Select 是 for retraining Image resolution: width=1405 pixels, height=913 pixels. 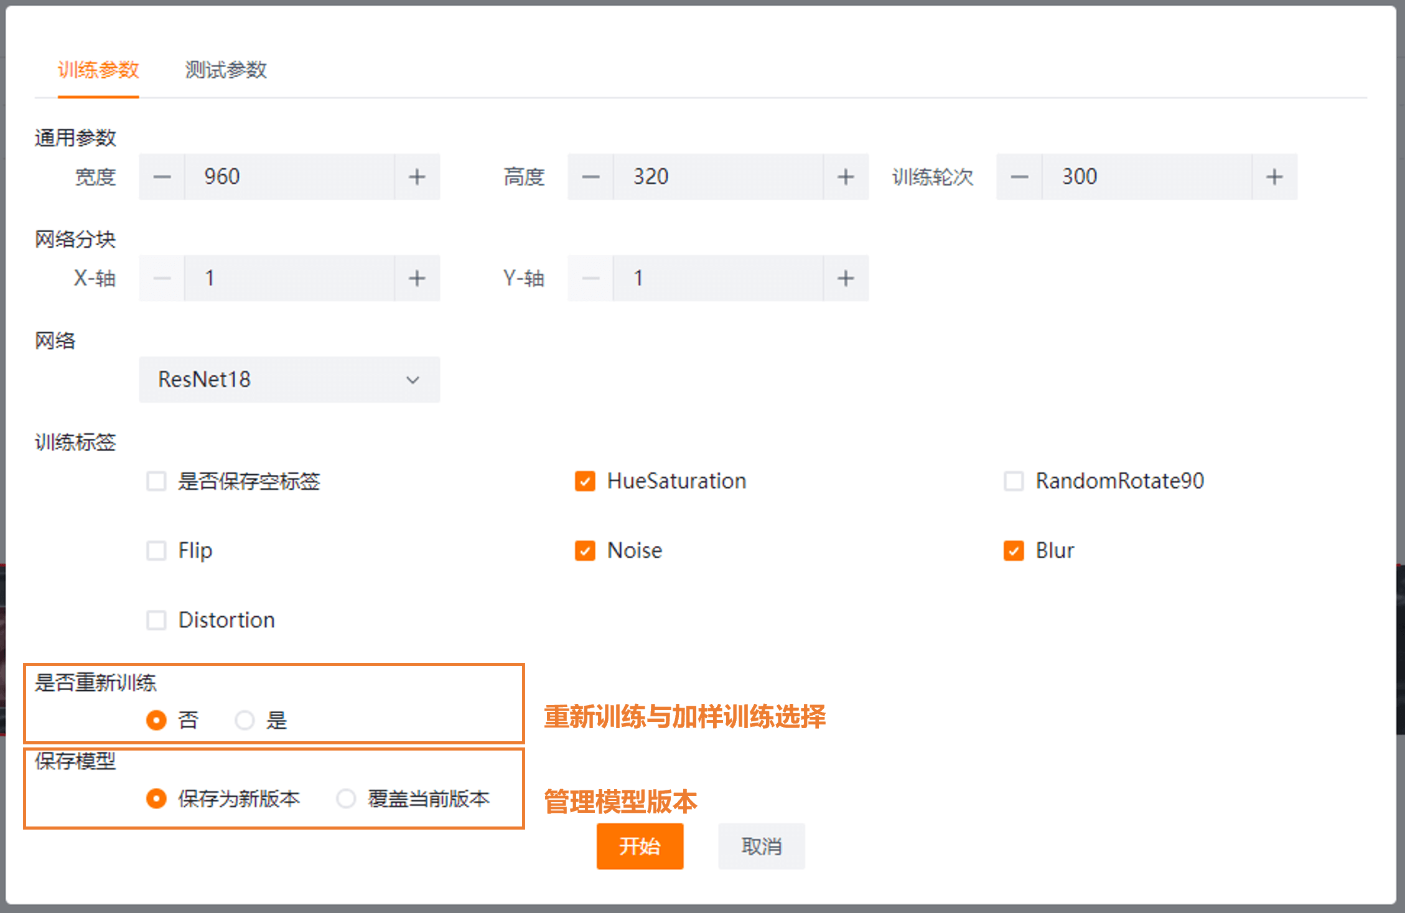pos(245,720)
